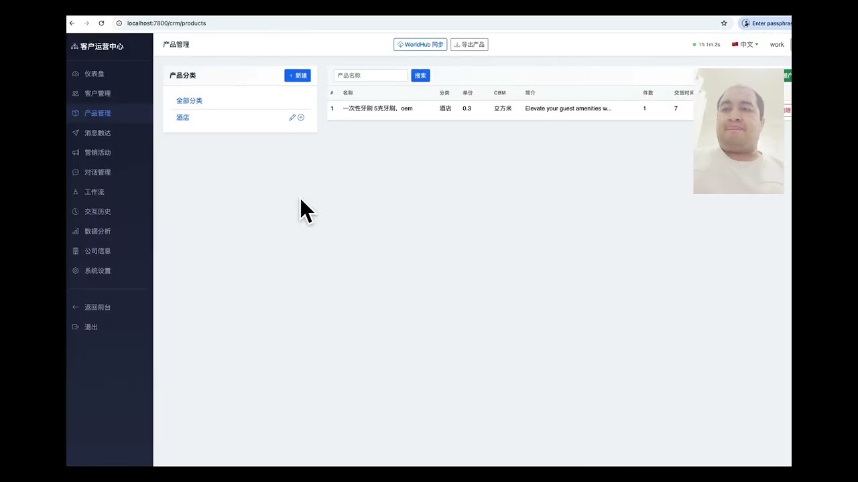Click the 立方米 CBM cell
Viewport: 858px width, 482px height.
[503, 108]
